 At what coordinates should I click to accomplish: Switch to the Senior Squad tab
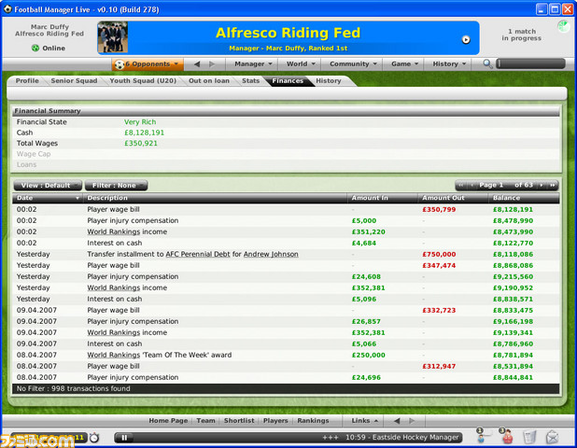pyautogui.click(x=74, y=81)
